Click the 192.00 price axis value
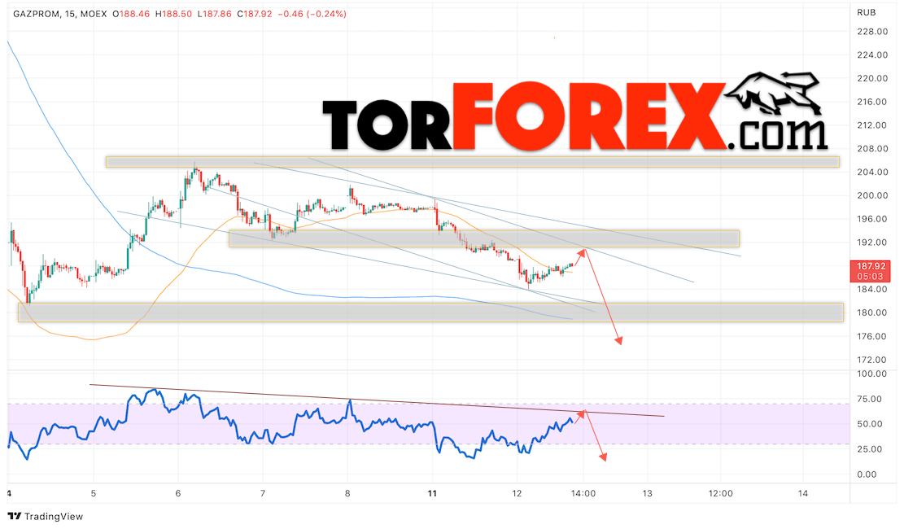904x529 pixels. 872,243
